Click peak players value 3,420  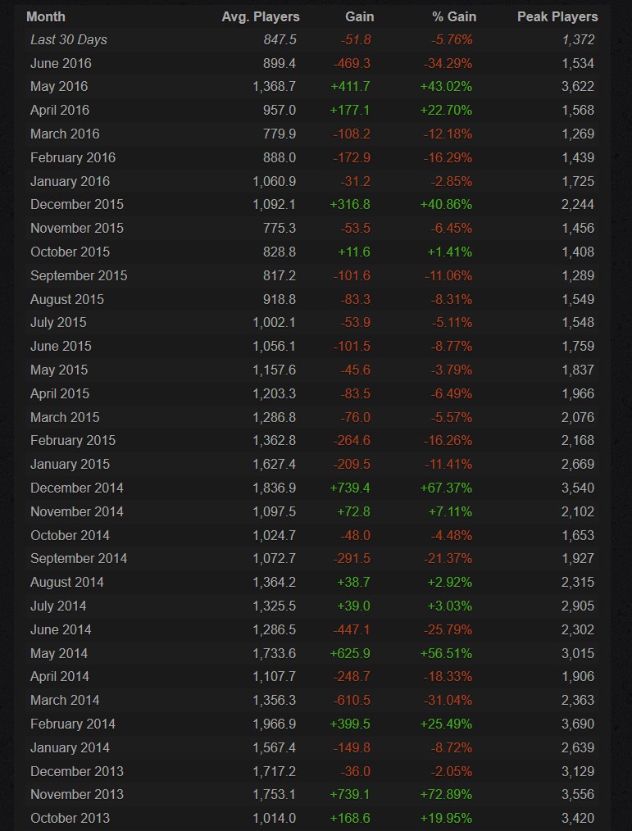click(578, 818)
